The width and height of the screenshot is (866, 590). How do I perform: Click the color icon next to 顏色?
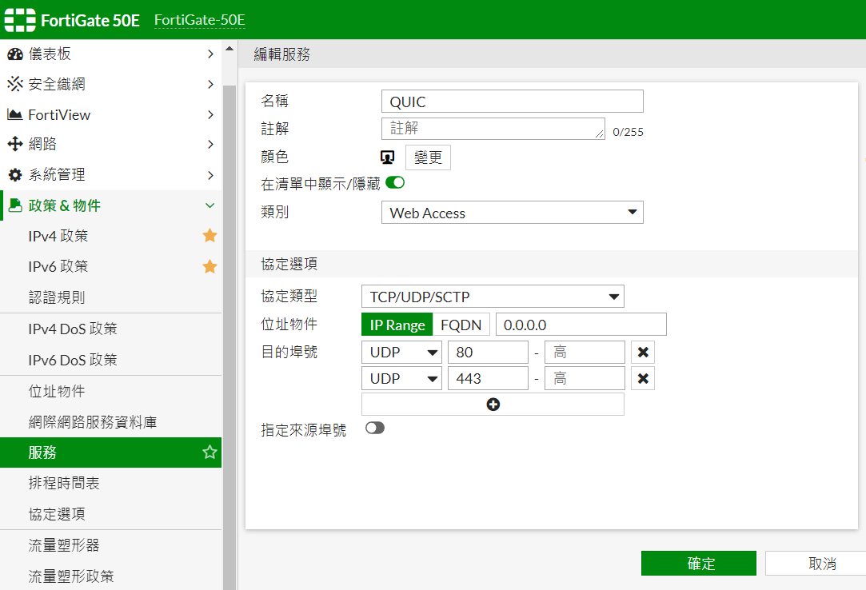coord(388,157)
